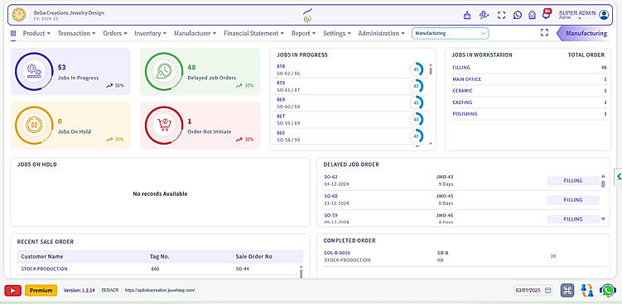Click the Premium button
Screen dimensions: 622x304
click(x=41, y=290)
